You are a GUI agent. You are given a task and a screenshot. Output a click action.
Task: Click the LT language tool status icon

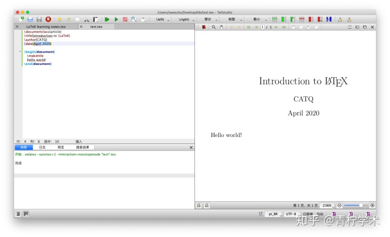pyautogui.click(x=261, y=214)
